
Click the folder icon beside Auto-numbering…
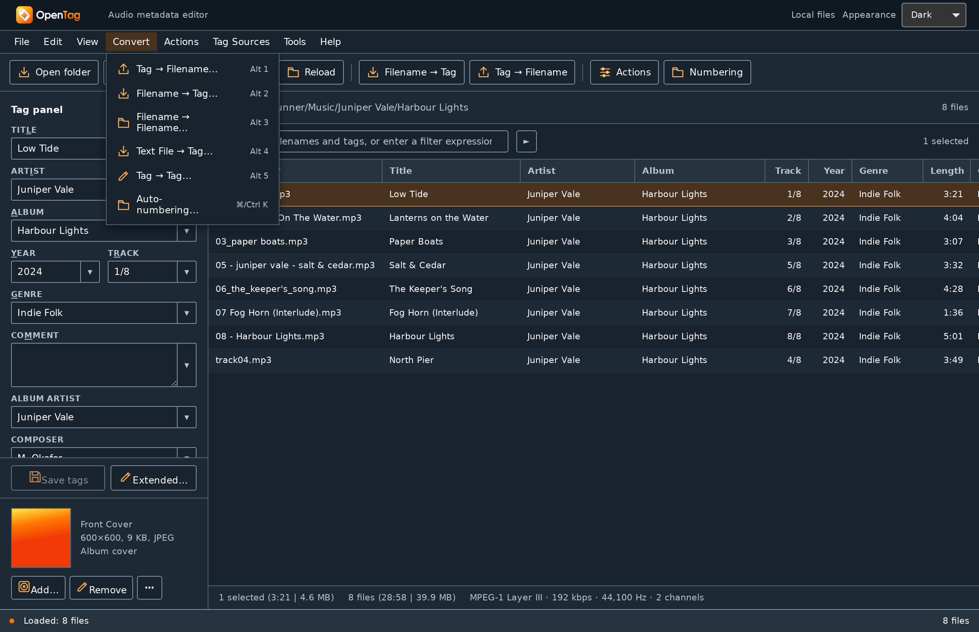(x=124, y=204)
